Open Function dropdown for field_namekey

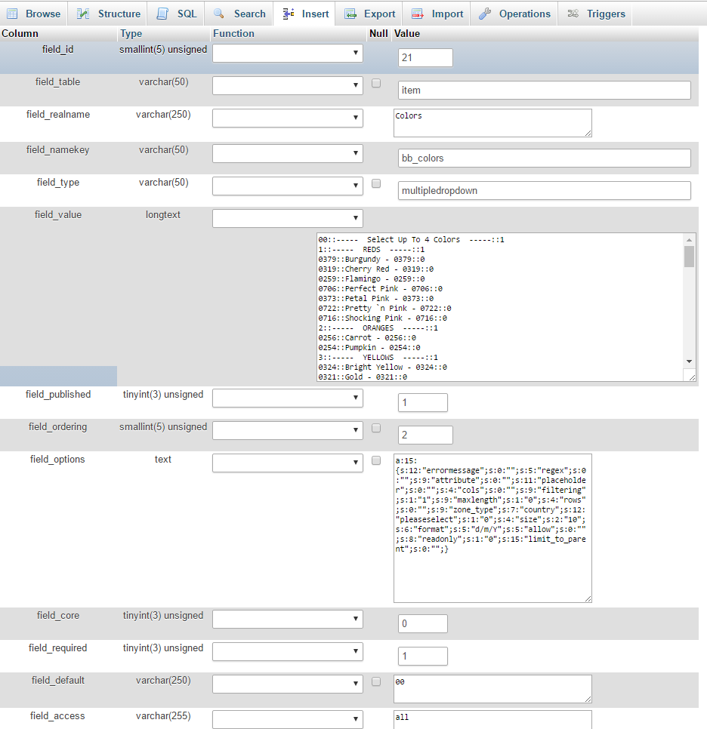(x=288, y=153)
